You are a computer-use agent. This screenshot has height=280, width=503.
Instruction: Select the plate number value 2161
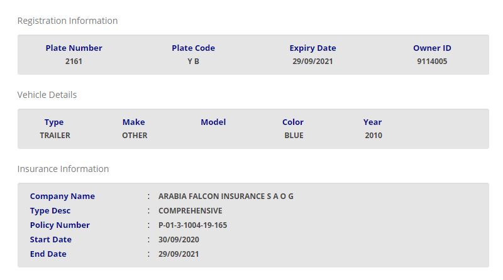coord(74,62)
